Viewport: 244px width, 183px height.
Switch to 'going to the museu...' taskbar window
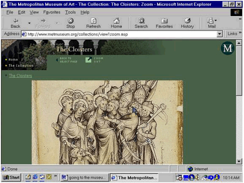click(x=85, y=178)
